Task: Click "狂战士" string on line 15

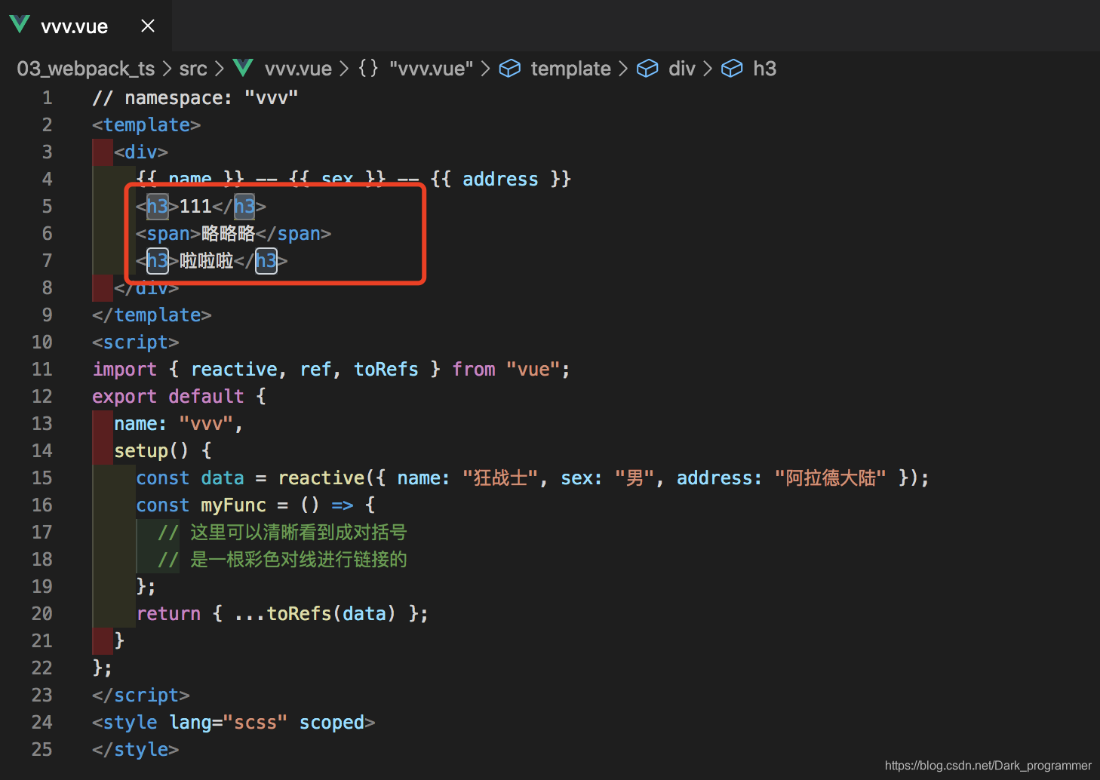Action: click(500, 478)
